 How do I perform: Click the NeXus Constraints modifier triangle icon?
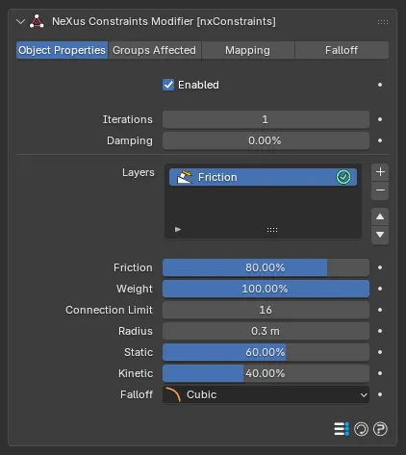37,21
